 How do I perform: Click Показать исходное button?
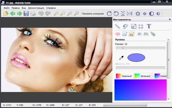[93, 14]
